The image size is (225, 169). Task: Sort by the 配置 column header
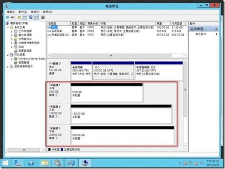tap(74, 23)
